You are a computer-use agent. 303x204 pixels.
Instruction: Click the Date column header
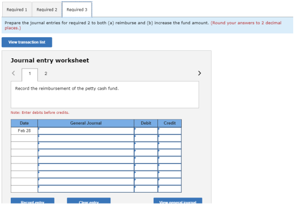coord(24,123)
